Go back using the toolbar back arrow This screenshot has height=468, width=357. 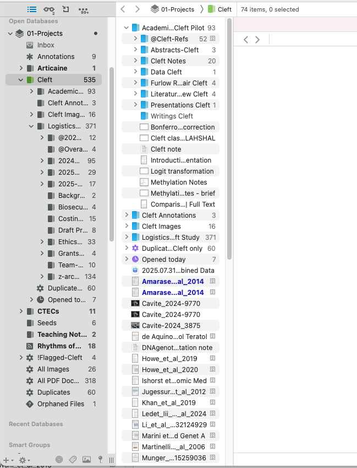pyautogui.click(x=123, y=9)
